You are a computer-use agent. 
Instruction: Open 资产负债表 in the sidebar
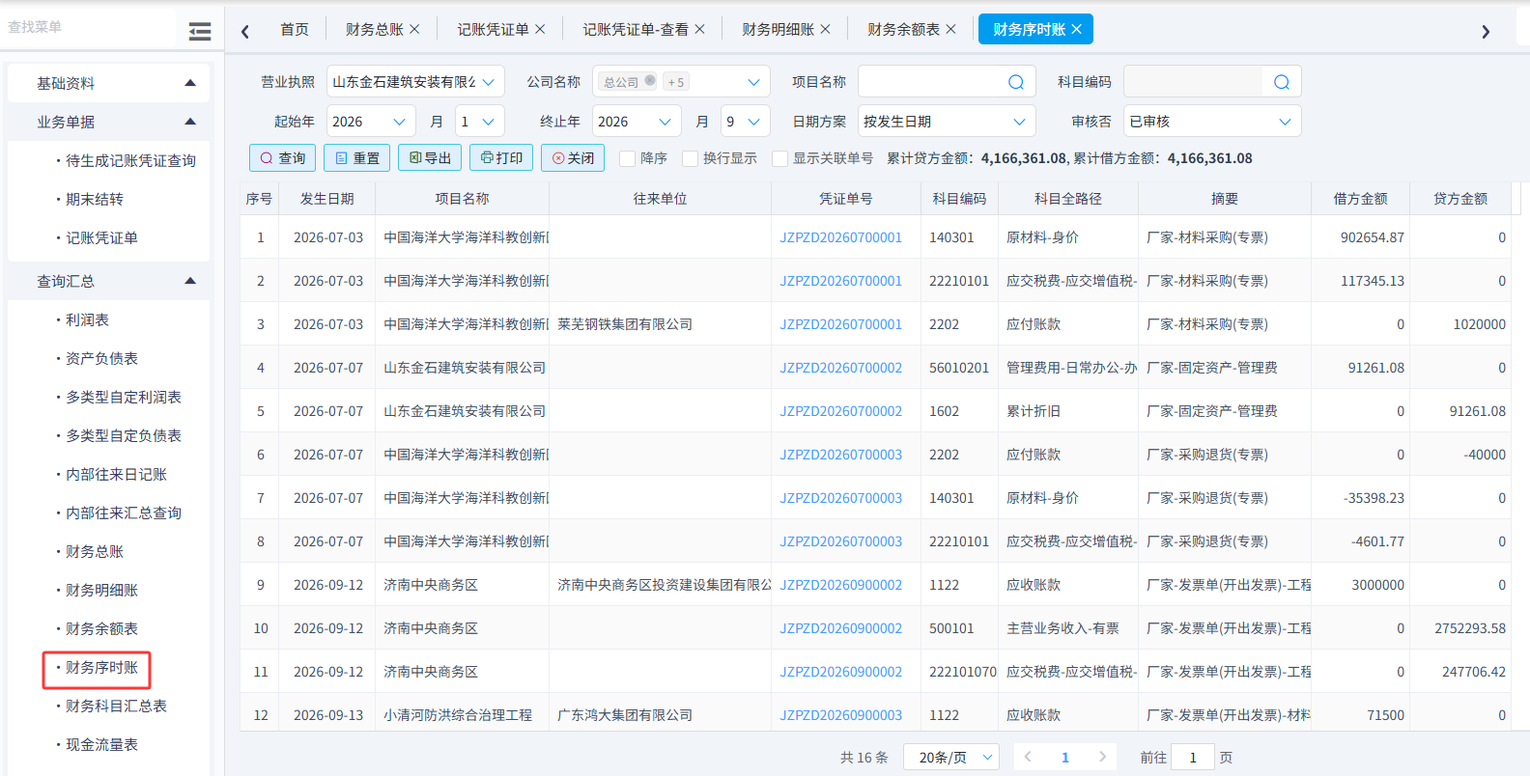101,358
